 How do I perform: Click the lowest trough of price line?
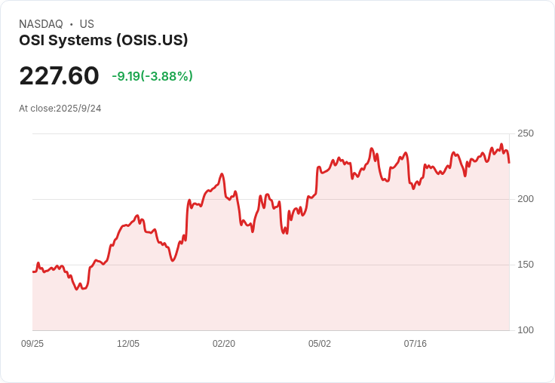[77, 290]
